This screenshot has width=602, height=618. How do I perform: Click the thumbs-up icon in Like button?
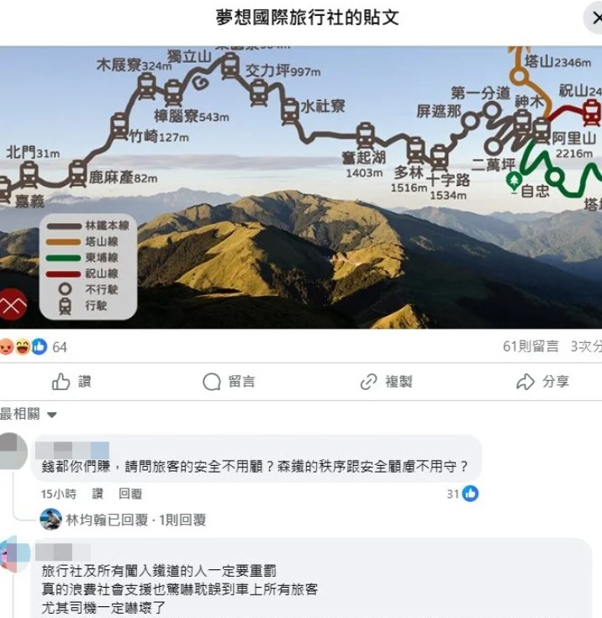point(61,382)
